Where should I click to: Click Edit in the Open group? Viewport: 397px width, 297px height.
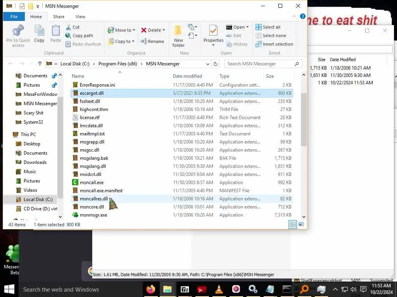233,36
